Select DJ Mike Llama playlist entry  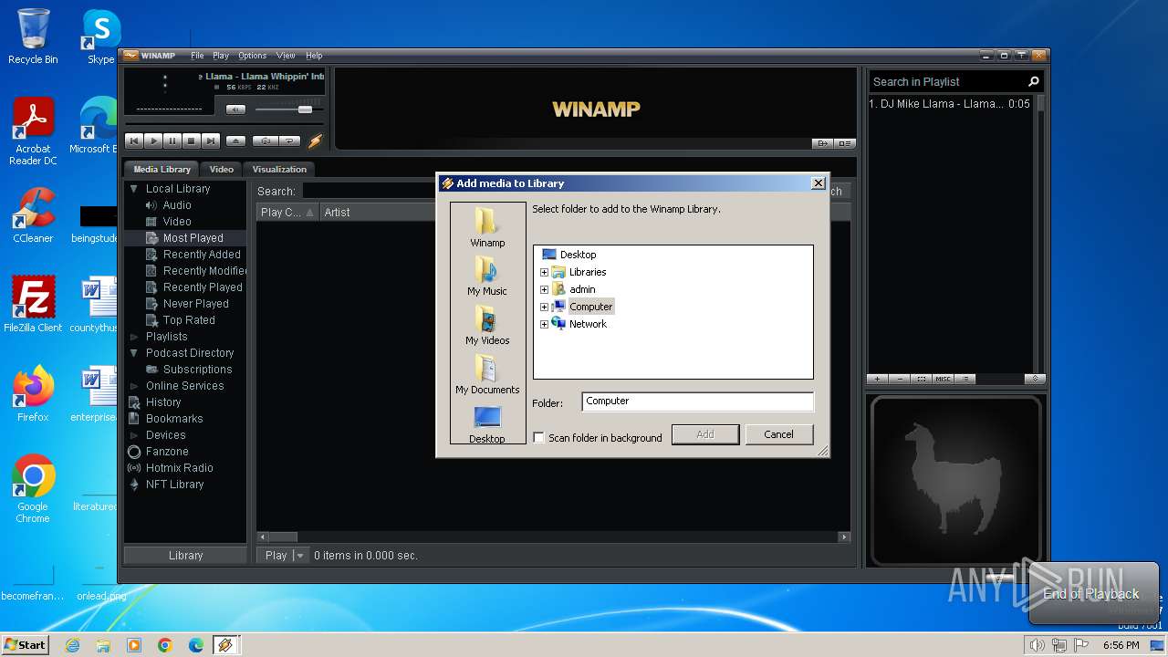click(949, 104)
